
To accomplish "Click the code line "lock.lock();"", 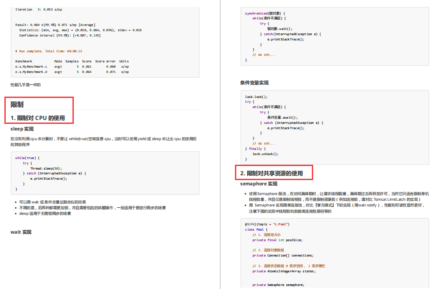I will tap(256, 97).
